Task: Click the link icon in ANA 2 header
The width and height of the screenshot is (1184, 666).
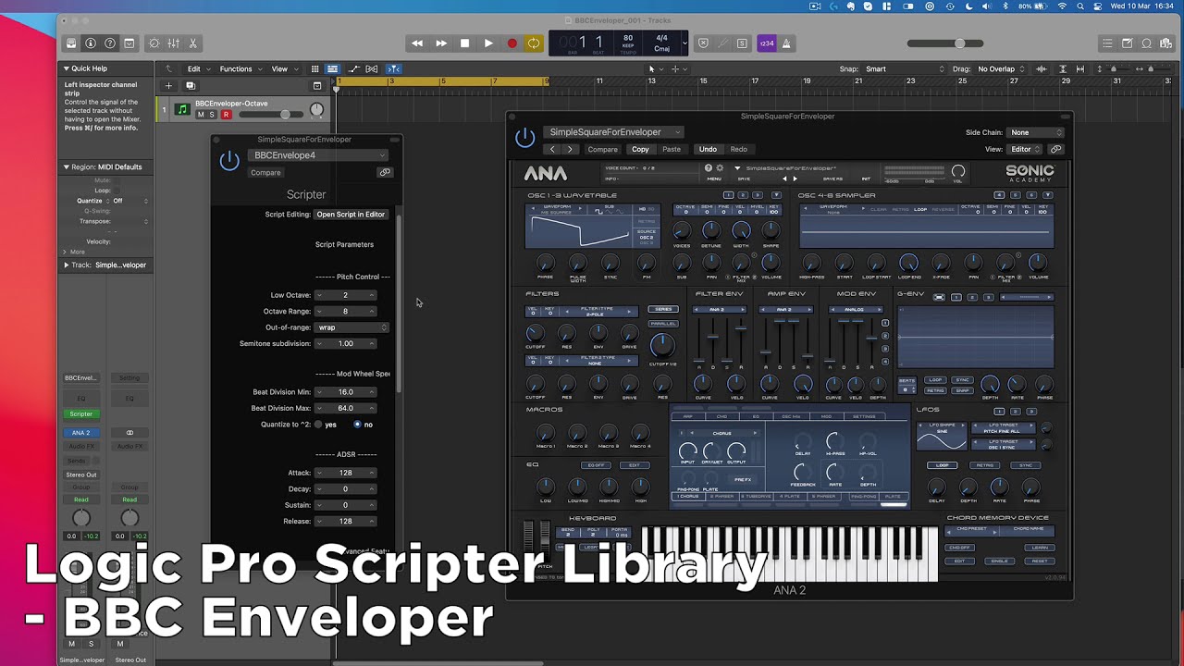Action: (x=1055, y=149)
